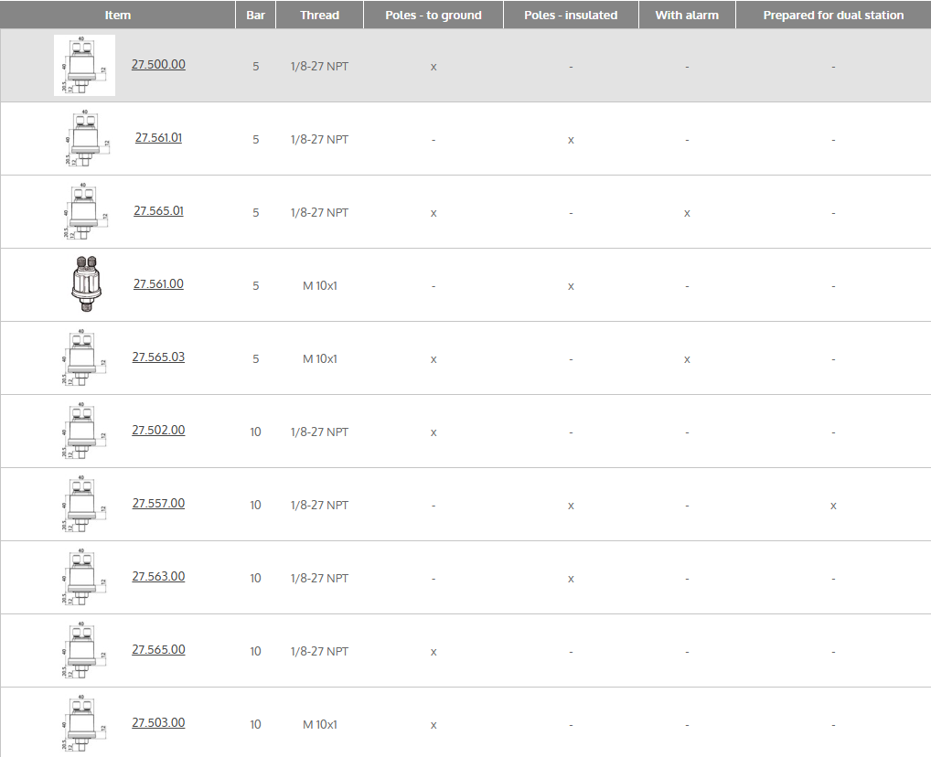
Task: Click the Poles - insulated column header
Action: click(x=571, y=15)
